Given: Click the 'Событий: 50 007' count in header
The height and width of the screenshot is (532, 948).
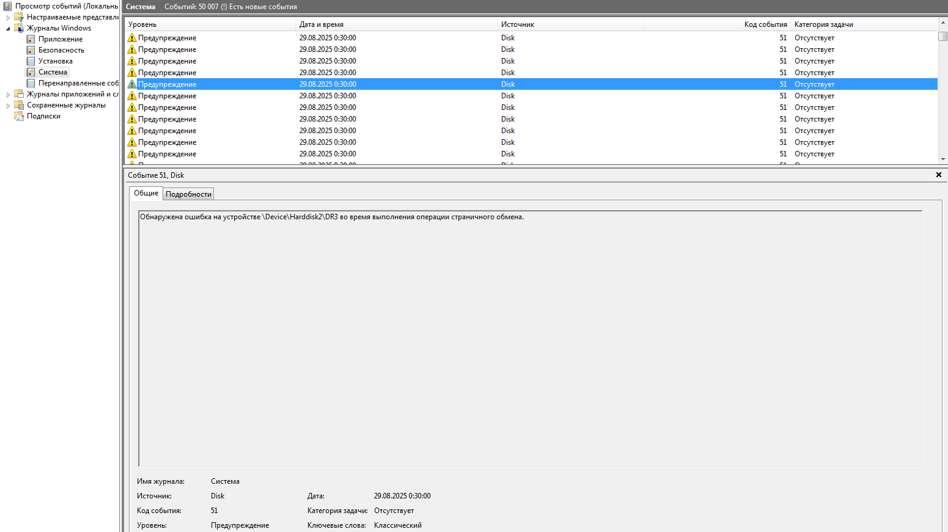Looking at the screenshot, I should pyautogui.click(x=191, y=7).
